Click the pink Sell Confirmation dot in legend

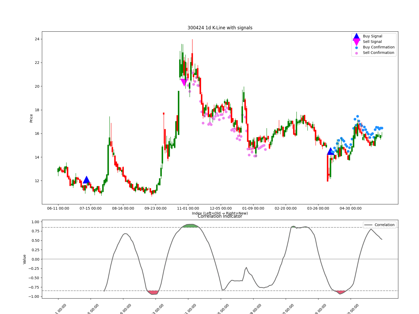pos(356,53)
